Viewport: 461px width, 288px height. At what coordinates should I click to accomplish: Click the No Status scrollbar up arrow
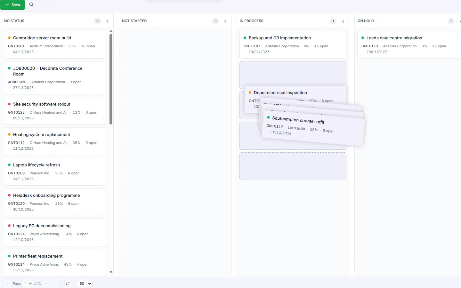pyautogui.click(x=111, y=31)
